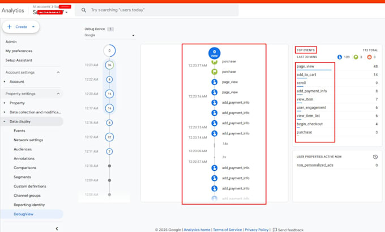Open the account property selector arrow
The width and height of the screenshot is (385, 232).
pyautogui.click(x=66, y=12)
